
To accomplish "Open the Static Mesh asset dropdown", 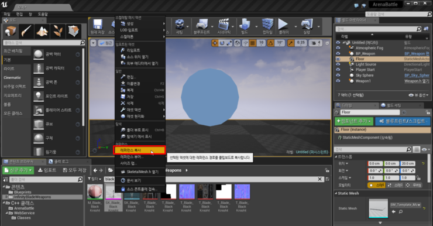I will [405, 205].
